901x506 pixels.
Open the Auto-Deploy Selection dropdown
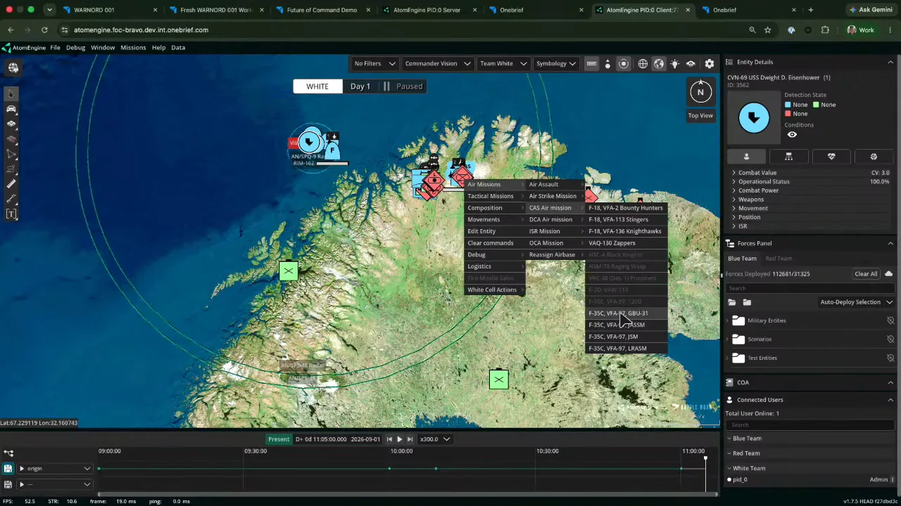pos(856,302)
